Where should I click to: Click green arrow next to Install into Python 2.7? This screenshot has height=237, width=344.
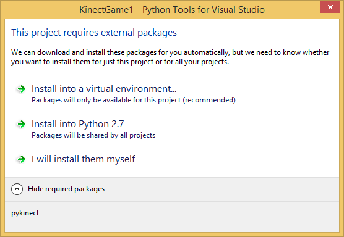[x=21, y=124]
